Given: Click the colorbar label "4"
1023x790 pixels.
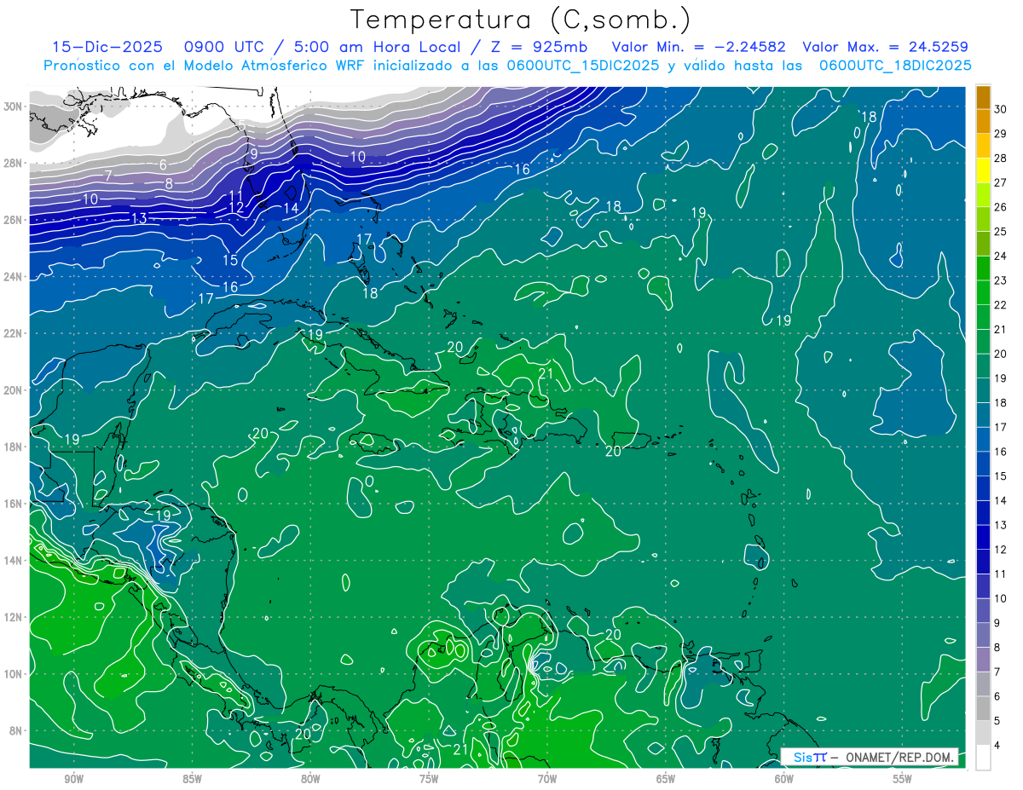Looking at the screenshot, I should [997, 746].
